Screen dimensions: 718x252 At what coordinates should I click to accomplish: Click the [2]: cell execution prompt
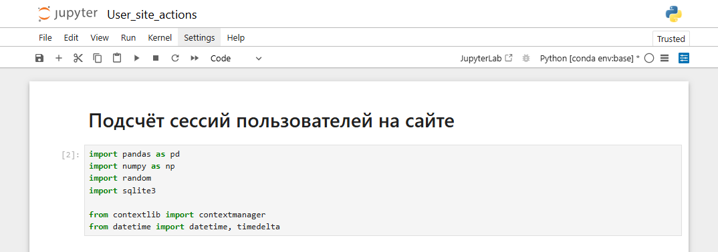70,155
